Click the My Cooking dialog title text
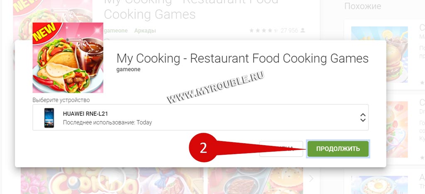The image size is (425, 194). [x=242, y=58]
